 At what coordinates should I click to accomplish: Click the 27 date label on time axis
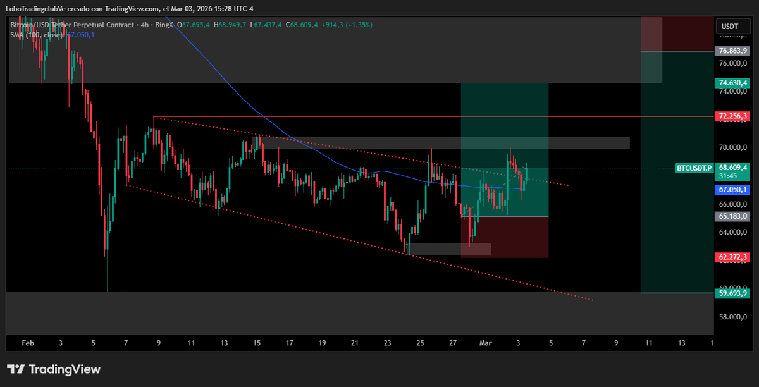point(453,343)
